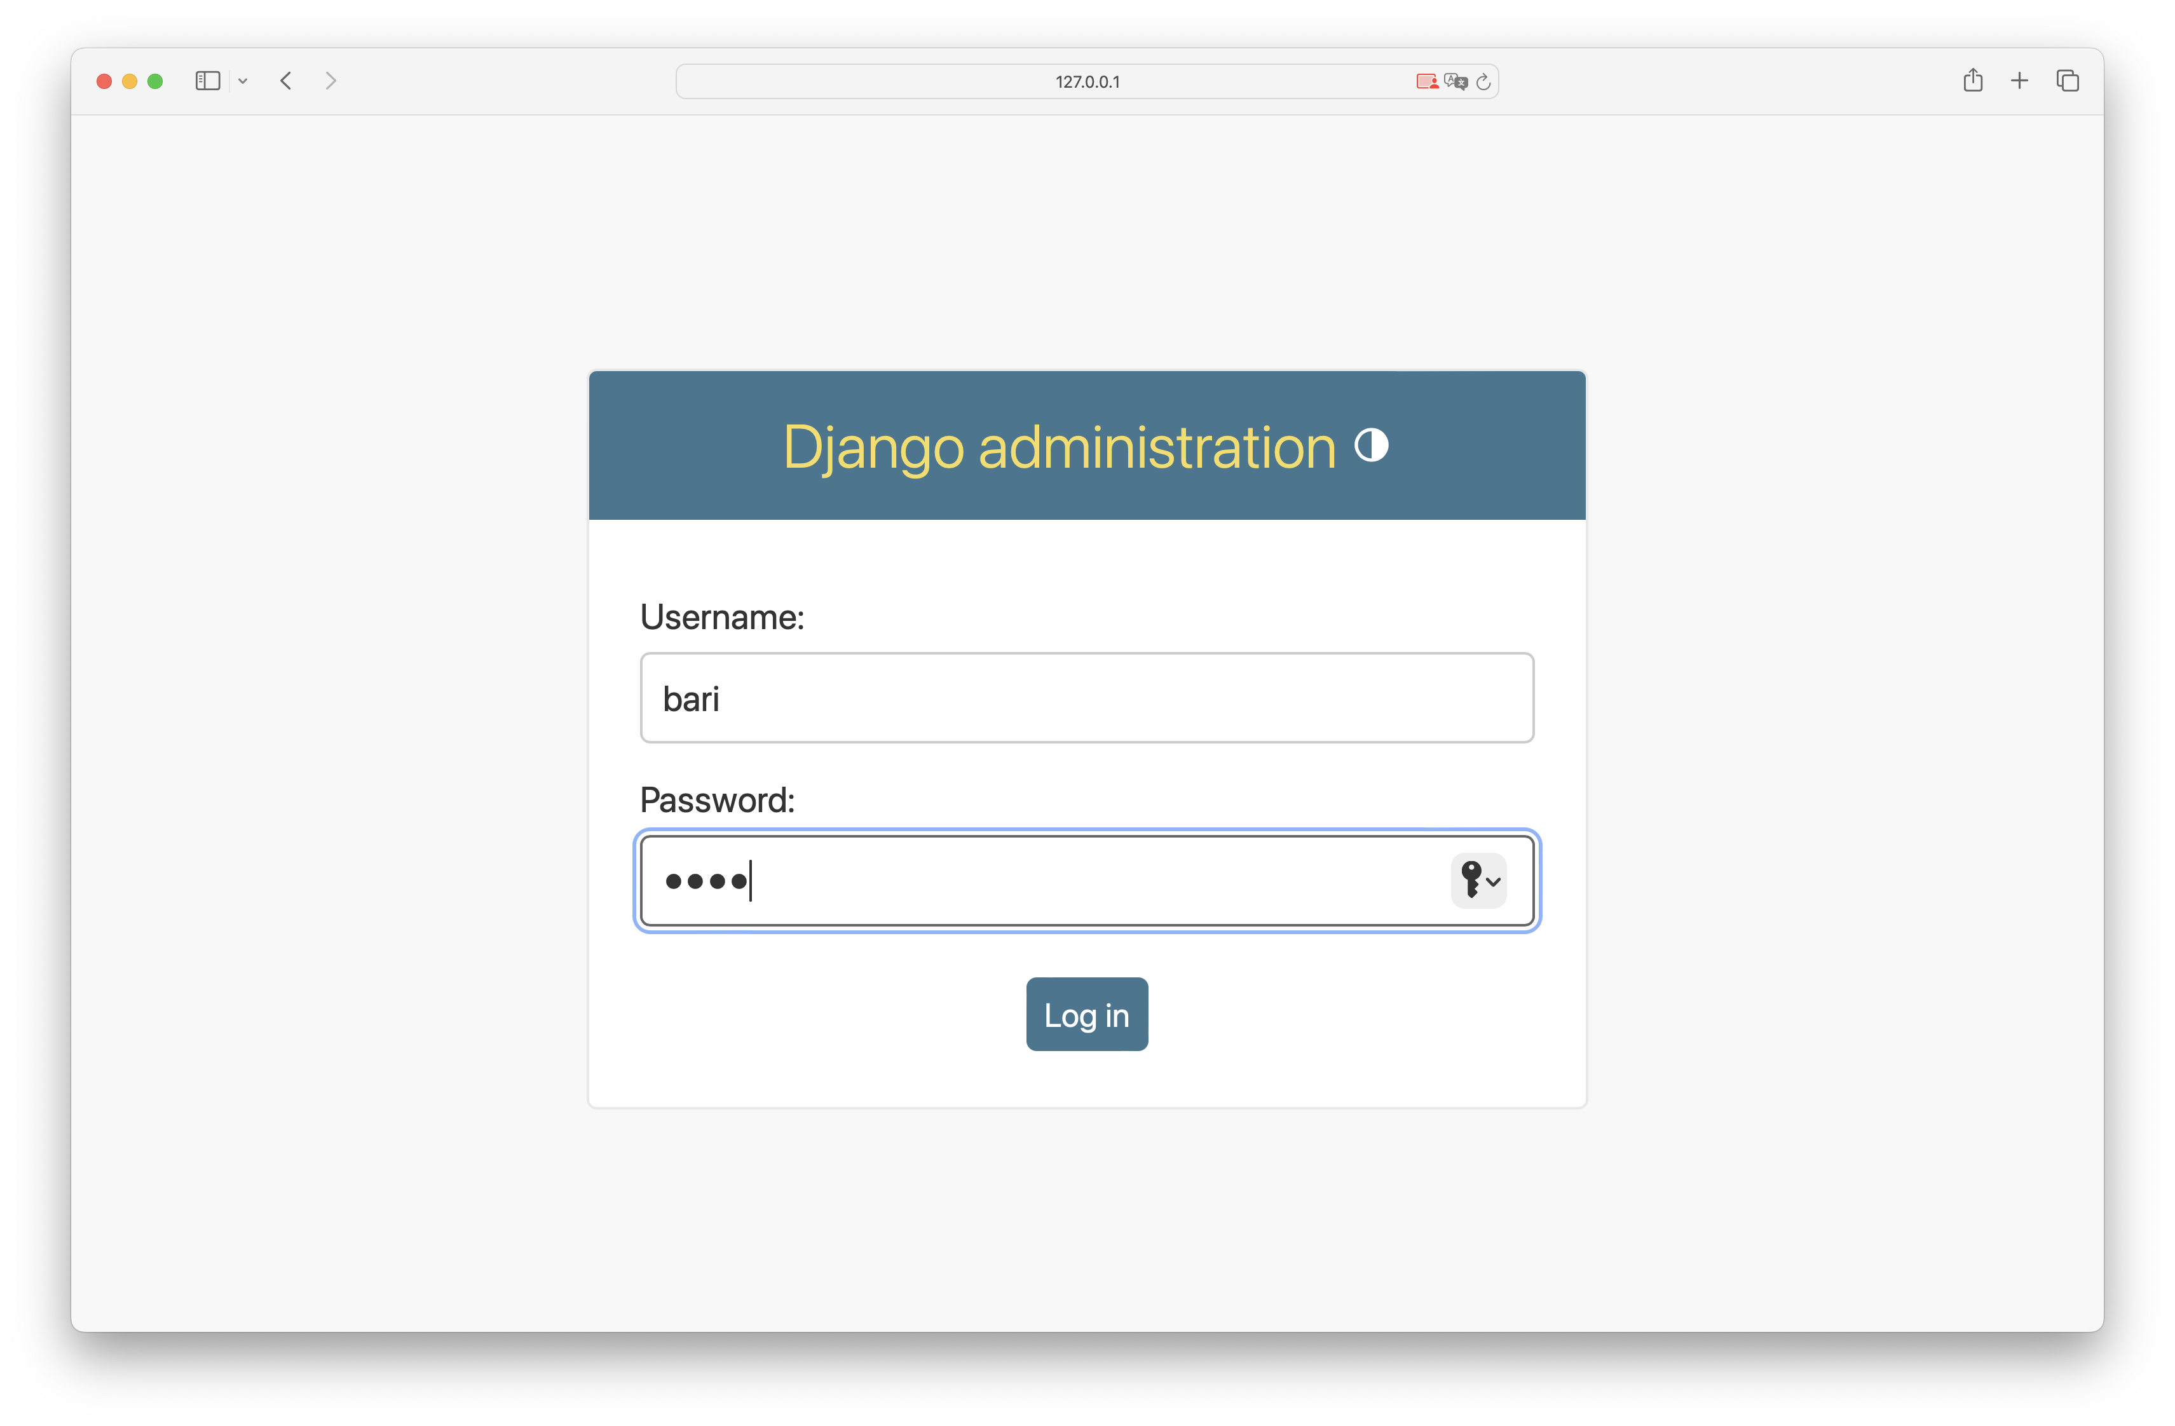Focus the Password input field
2175x1426 pixels.
click(1087, 881)
